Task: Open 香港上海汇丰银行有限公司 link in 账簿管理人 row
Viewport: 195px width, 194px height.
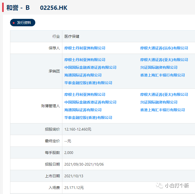Action: tap(163, 110)
